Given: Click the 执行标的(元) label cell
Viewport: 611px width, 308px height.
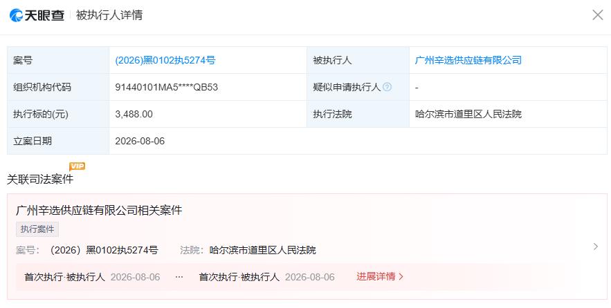Looking at the screenshot, I should (58, 114).
